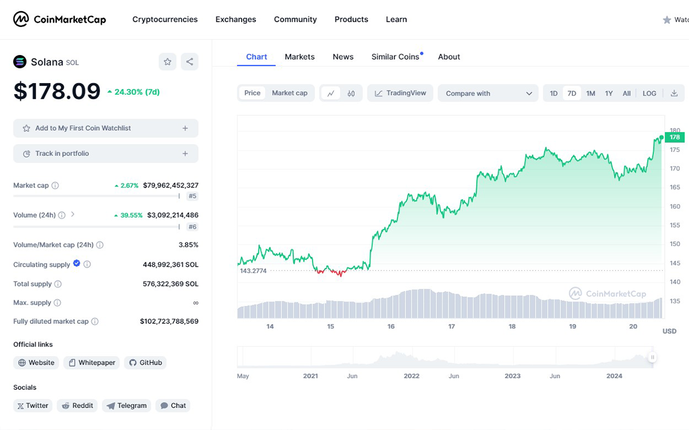Switch to the About tab
The image size is (689, 430).
pos(449,57)
